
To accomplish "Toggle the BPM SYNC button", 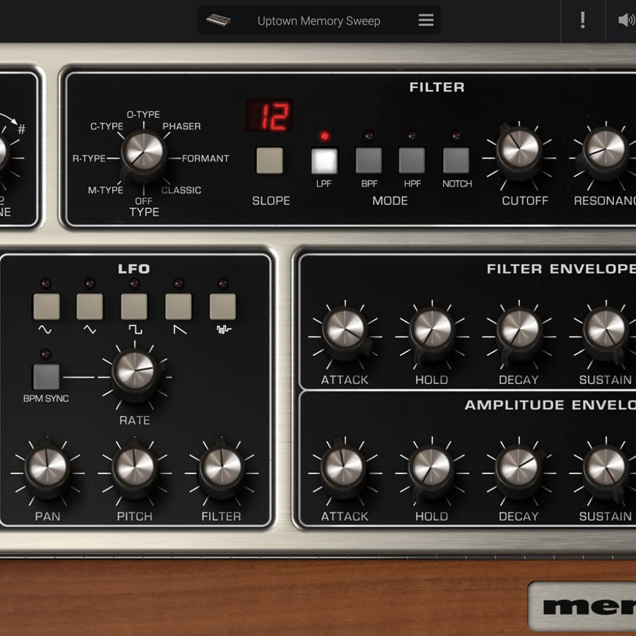I will tap(46, 377).
